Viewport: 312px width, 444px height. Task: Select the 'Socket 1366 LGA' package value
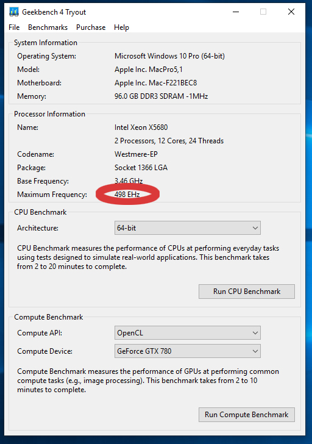coord(141,168)
